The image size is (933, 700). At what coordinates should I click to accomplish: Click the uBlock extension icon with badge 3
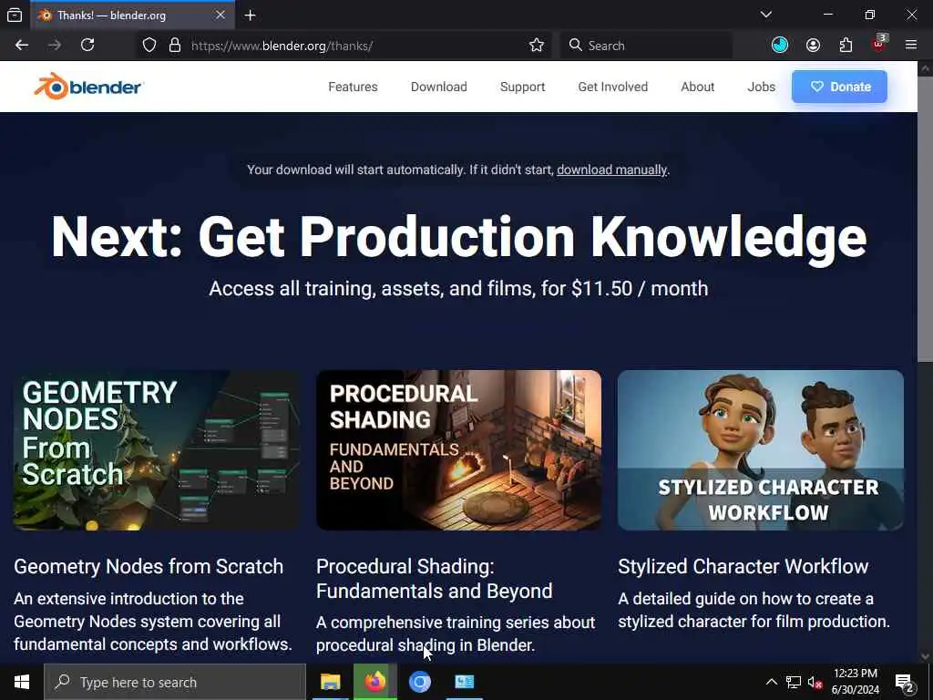click(879, 44)
